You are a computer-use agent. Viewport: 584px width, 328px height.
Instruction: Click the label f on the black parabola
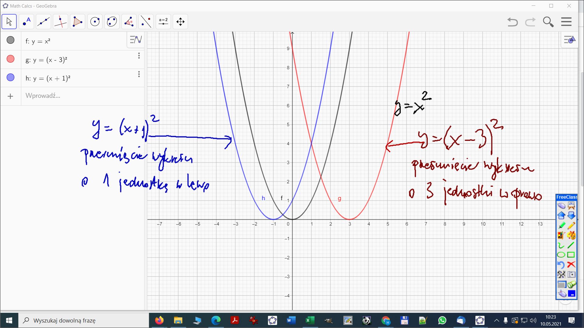[x=281, y=198]
